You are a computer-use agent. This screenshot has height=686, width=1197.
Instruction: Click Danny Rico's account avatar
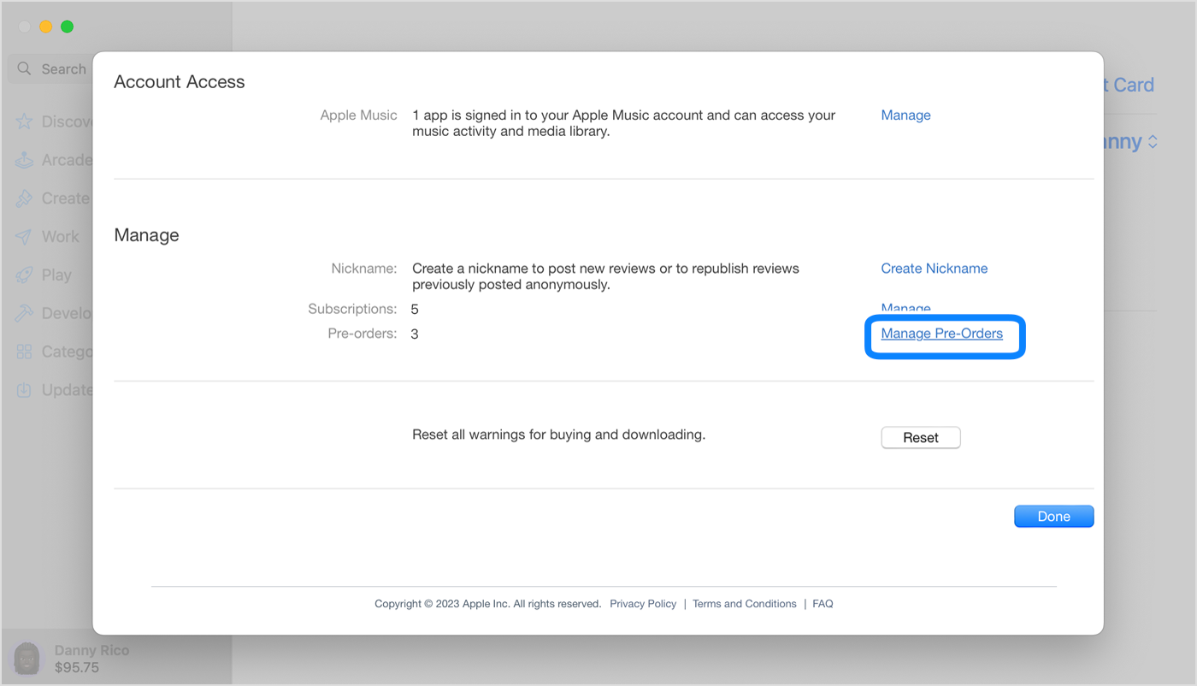[26, 659]
